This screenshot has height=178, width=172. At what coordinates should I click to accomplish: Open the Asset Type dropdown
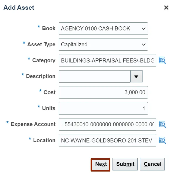coord(143,44)
